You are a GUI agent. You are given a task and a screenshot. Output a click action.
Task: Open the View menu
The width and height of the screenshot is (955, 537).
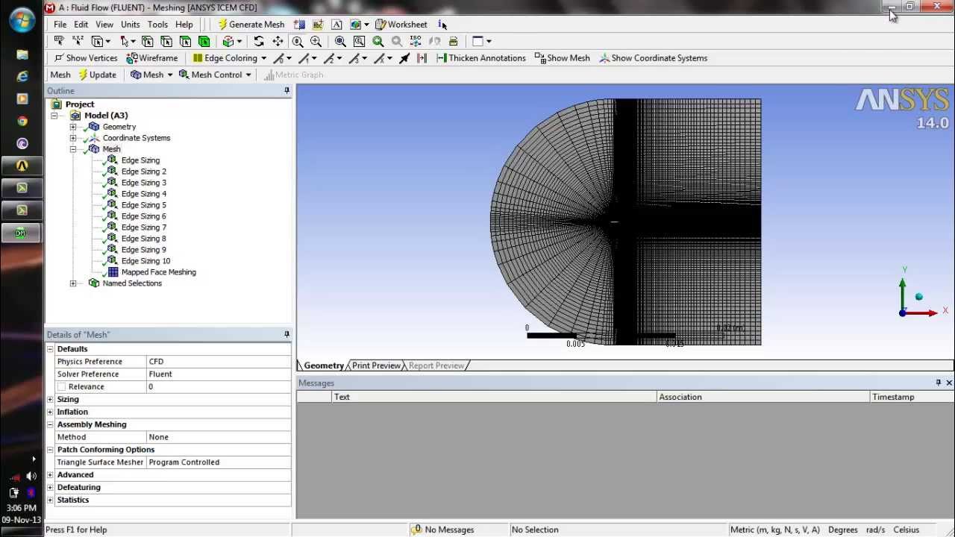104,25
